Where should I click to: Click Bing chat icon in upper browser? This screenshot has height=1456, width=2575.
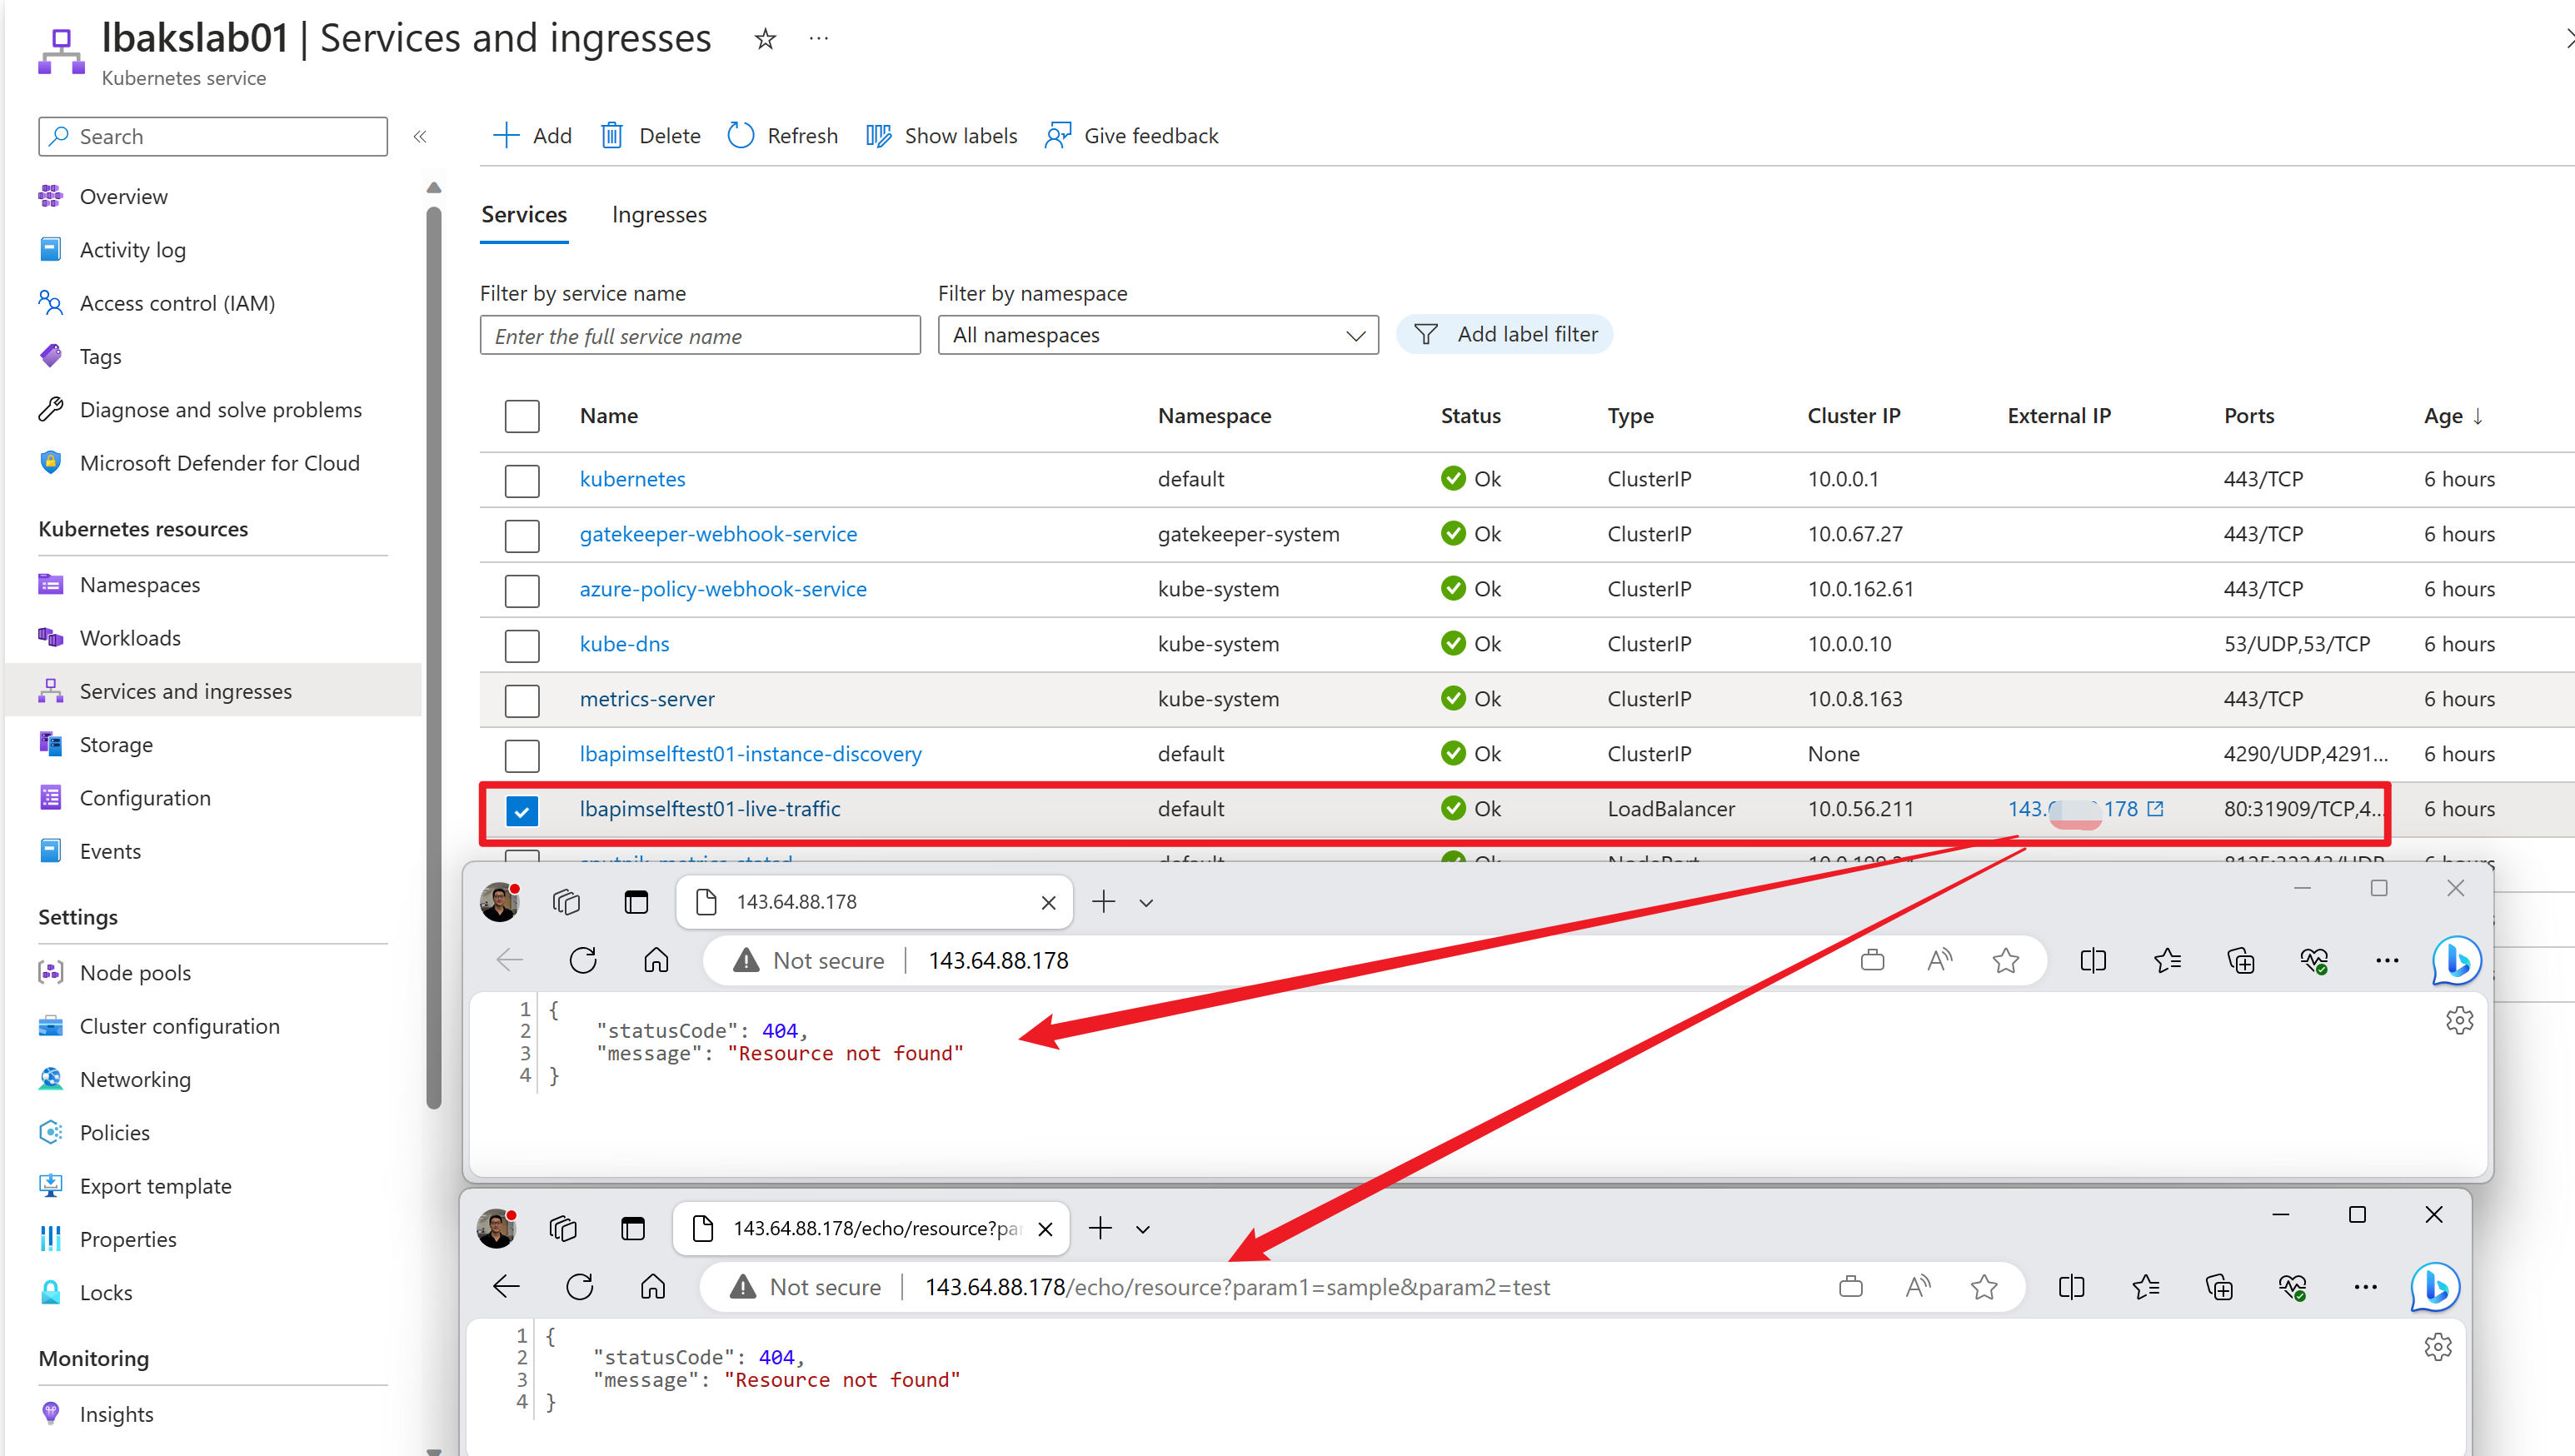click(2455, 961)
